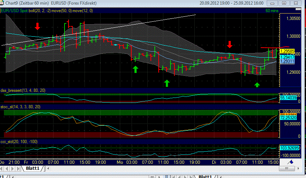Click the cyan 1,29417 price tag

(x=287, y=57)
